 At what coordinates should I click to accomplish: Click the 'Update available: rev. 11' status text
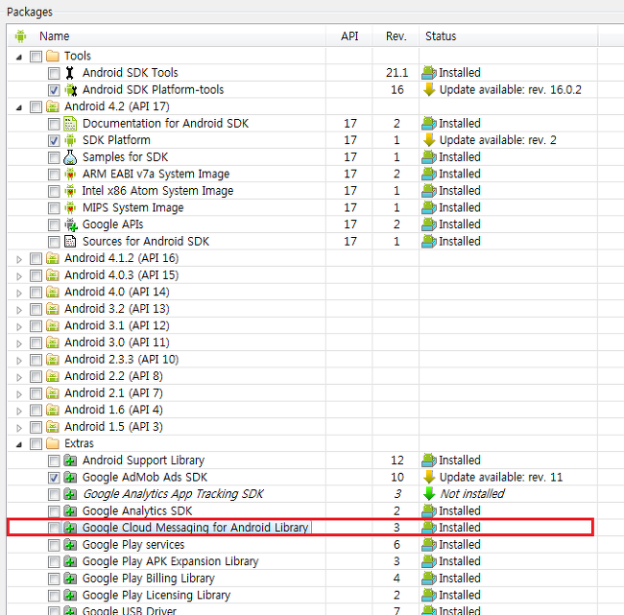(x=501, y=478)
